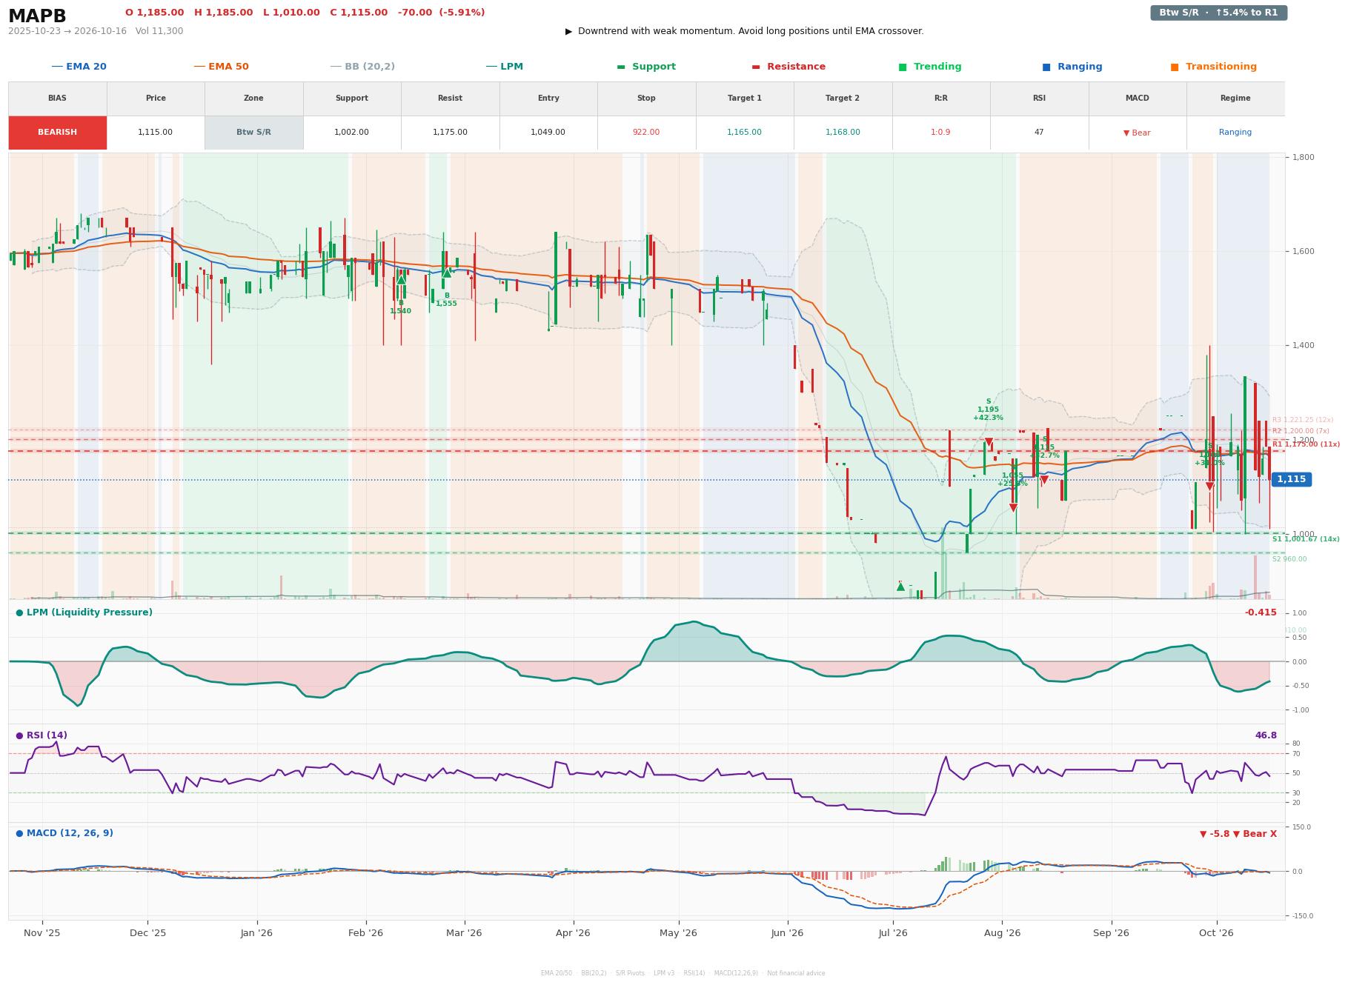The width and height of the screenshot is (1348, 985).
Task: Click the R:R value 1:0.9
Action: [x=940, y=133]
